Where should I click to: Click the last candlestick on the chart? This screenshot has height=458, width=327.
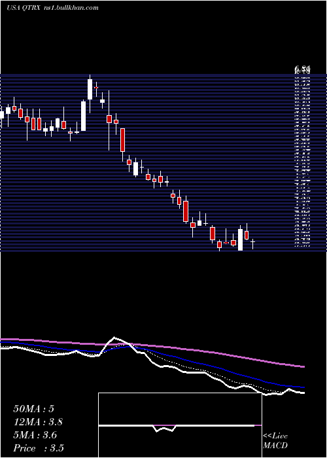(x=253, y=243)
